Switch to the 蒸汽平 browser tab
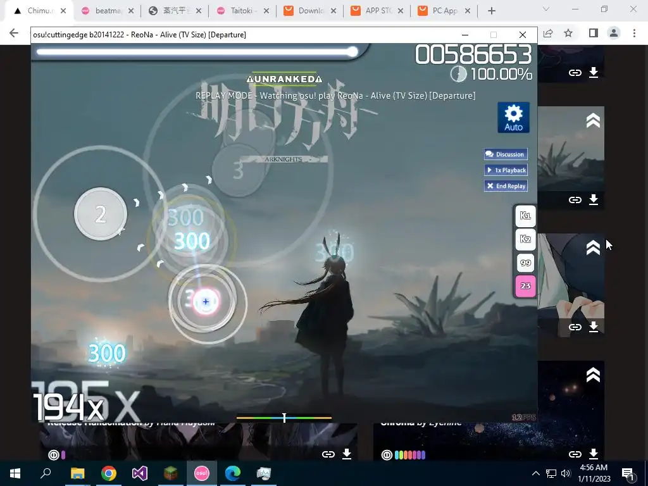 click(x=177, y=11)
